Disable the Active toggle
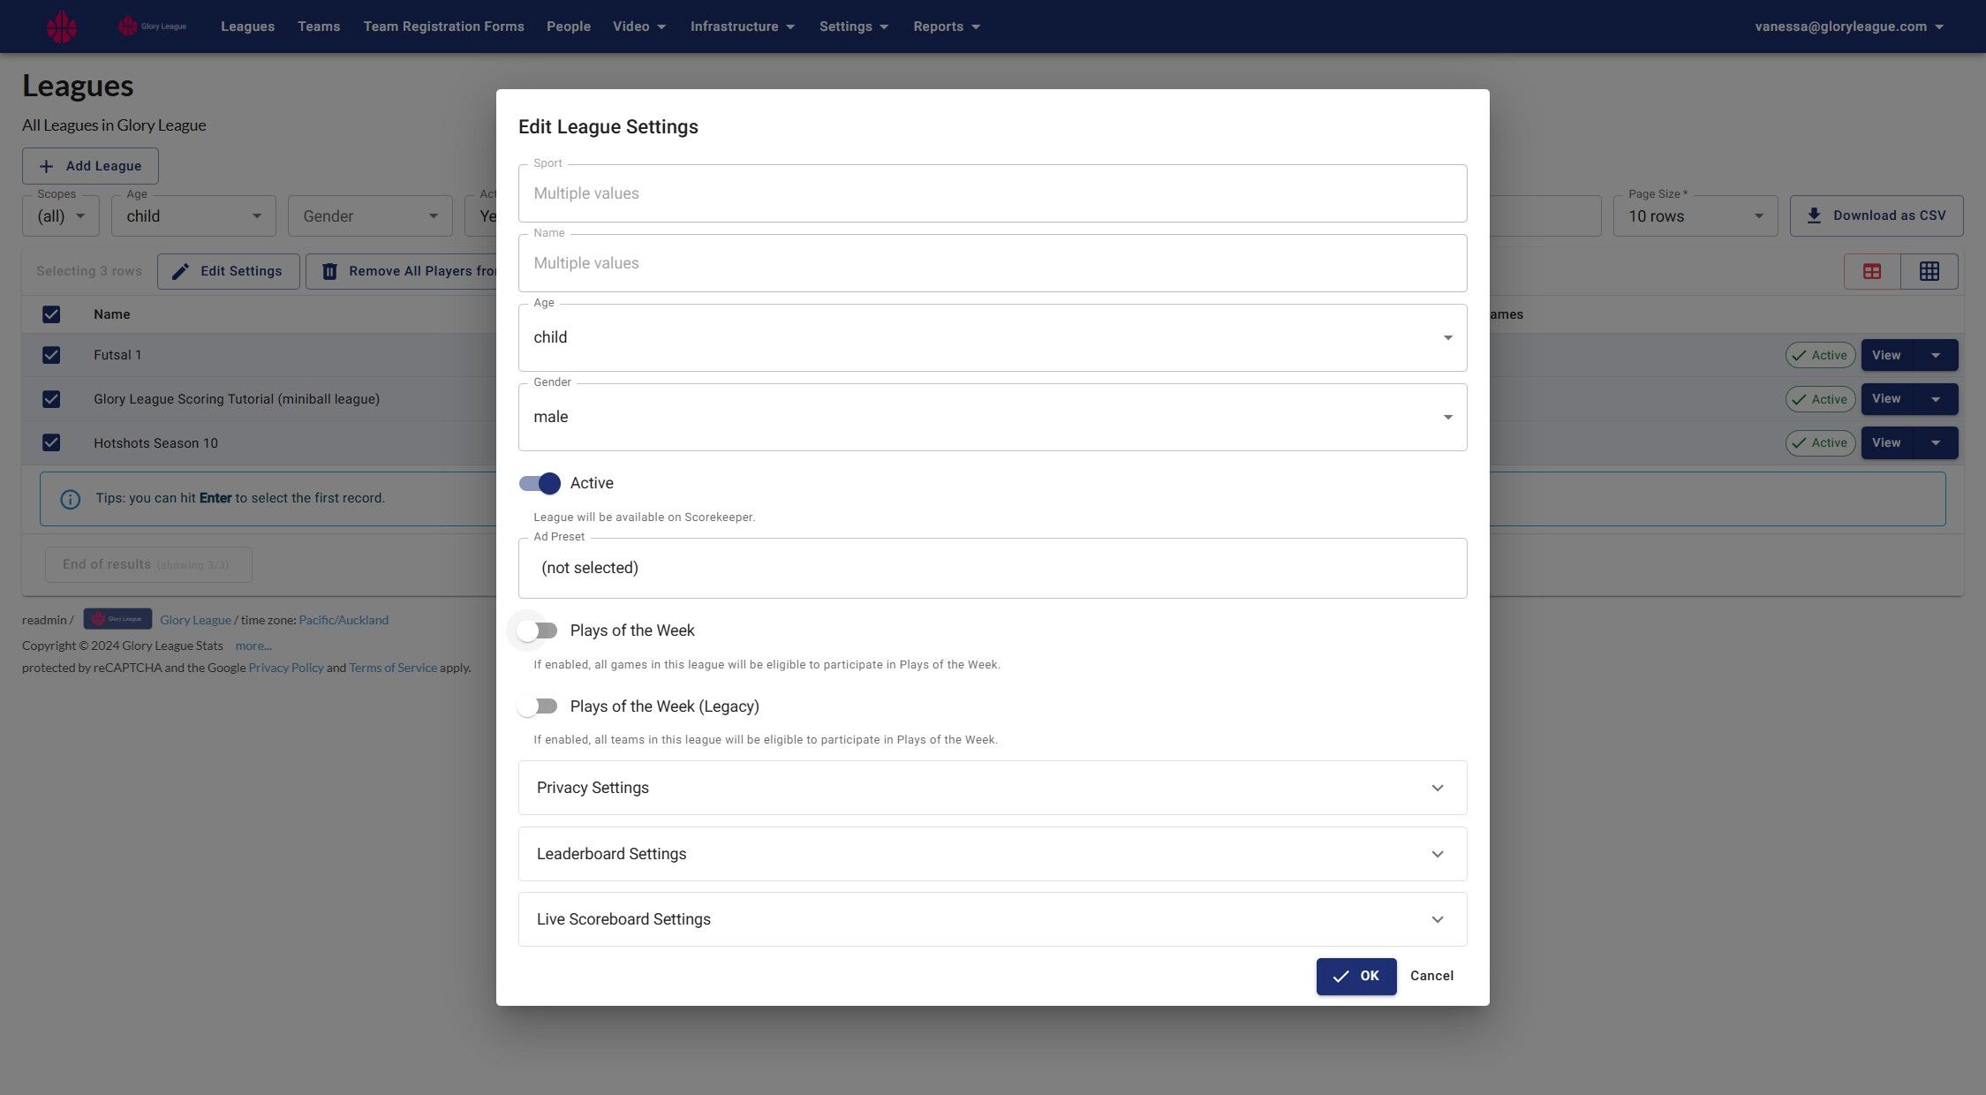The image size is (1986, 1095). click(x=540, y=483)
